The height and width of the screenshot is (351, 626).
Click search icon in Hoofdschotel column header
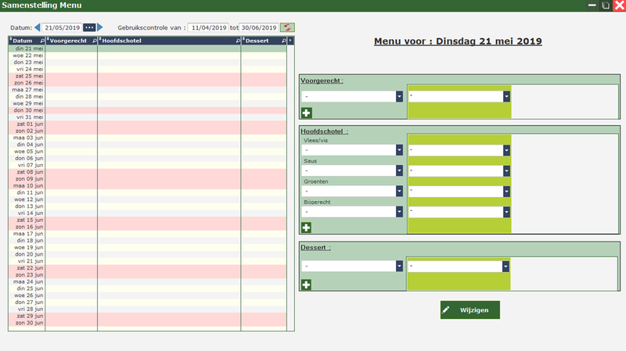(238, 41)
